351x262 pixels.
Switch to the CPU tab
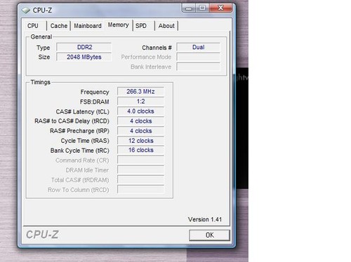(x=33, y=26)
